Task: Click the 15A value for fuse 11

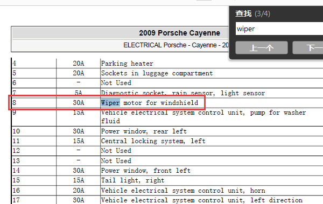Action: pos(78,141)
